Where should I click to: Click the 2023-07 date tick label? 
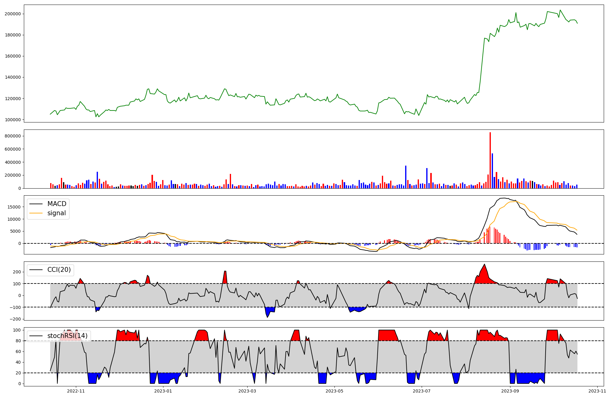tap(422, 391)
